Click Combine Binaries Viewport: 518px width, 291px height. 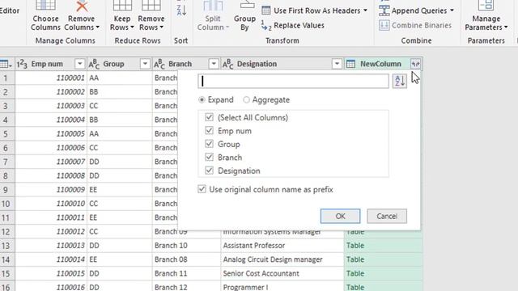(415, 25)
